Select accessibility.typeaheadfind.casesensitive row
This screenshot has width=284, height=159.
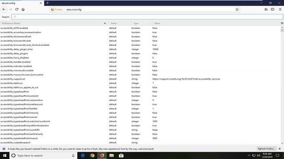pyautogui.click(x=140, y=100)
